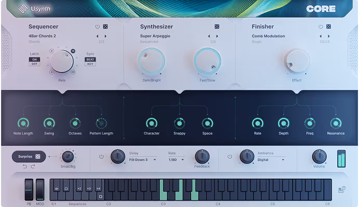
Task: Toggle the Ambience power button
Action: click(x=230, y=157)
